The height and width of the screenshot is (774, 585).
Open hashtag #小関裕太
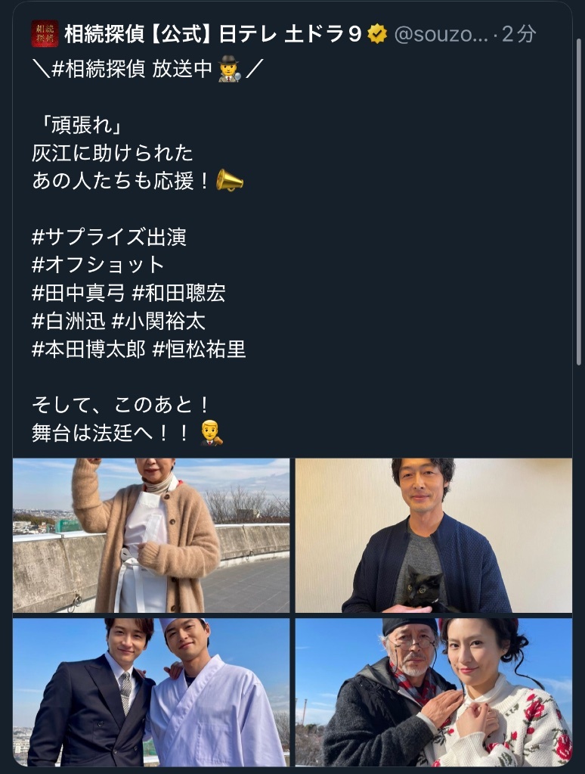pyautogui.click(x=158, y=322)
